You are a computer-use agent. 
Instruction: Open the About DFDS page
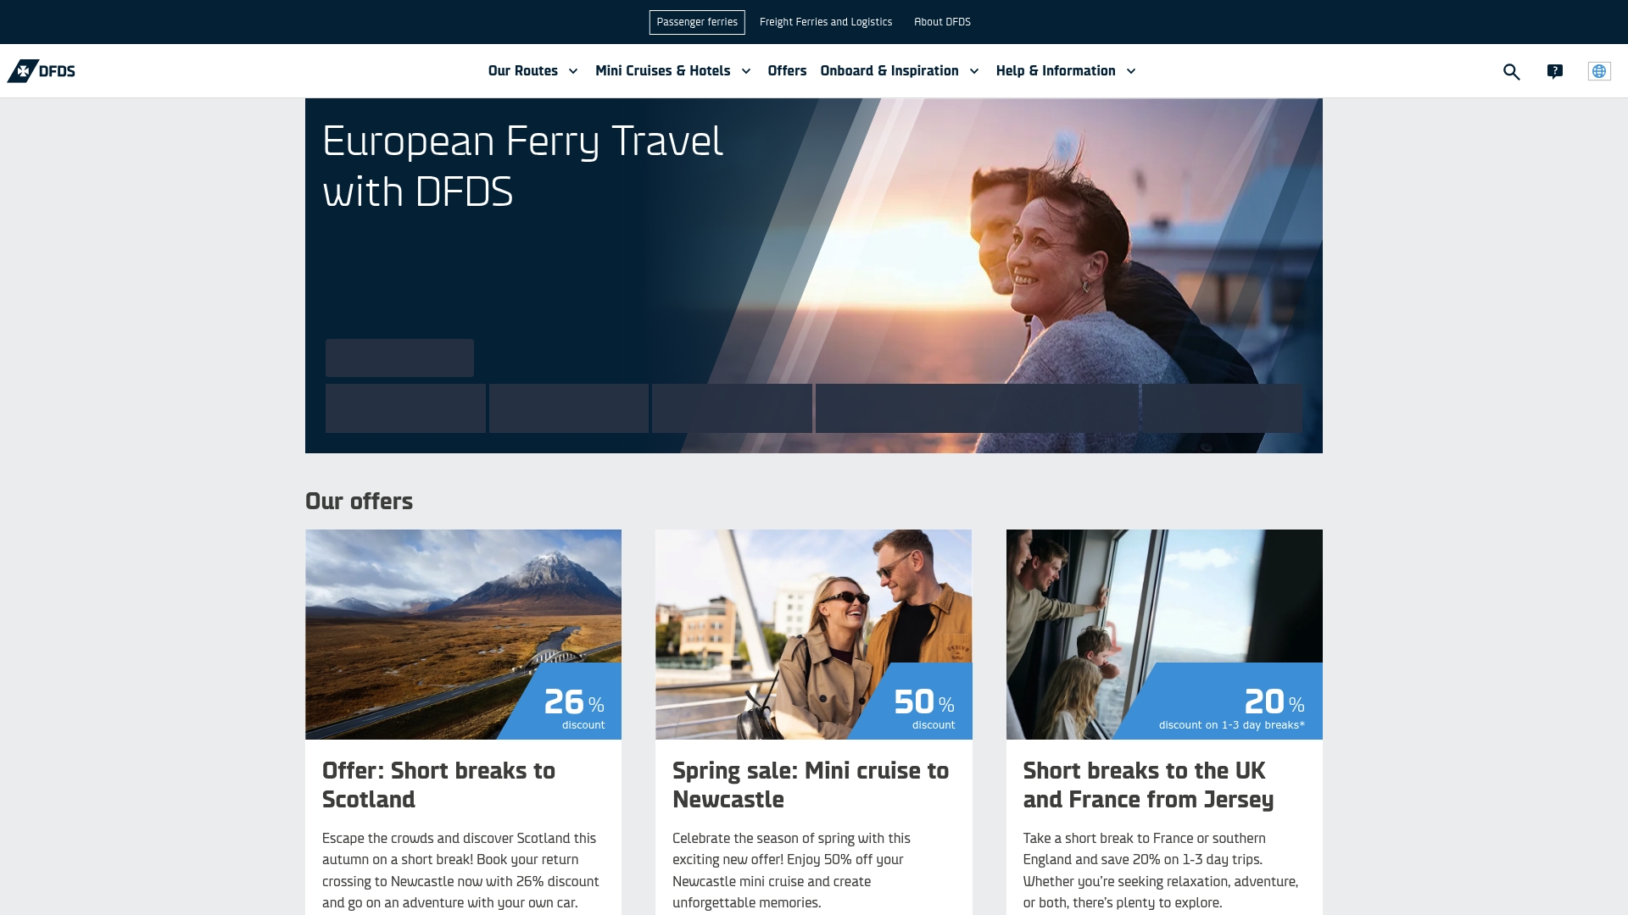pos(942,22)
